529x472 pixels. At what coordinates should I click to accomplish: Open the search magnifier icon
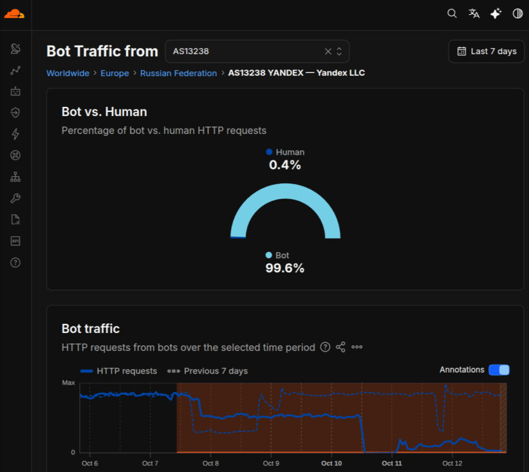tap(452, 14)
